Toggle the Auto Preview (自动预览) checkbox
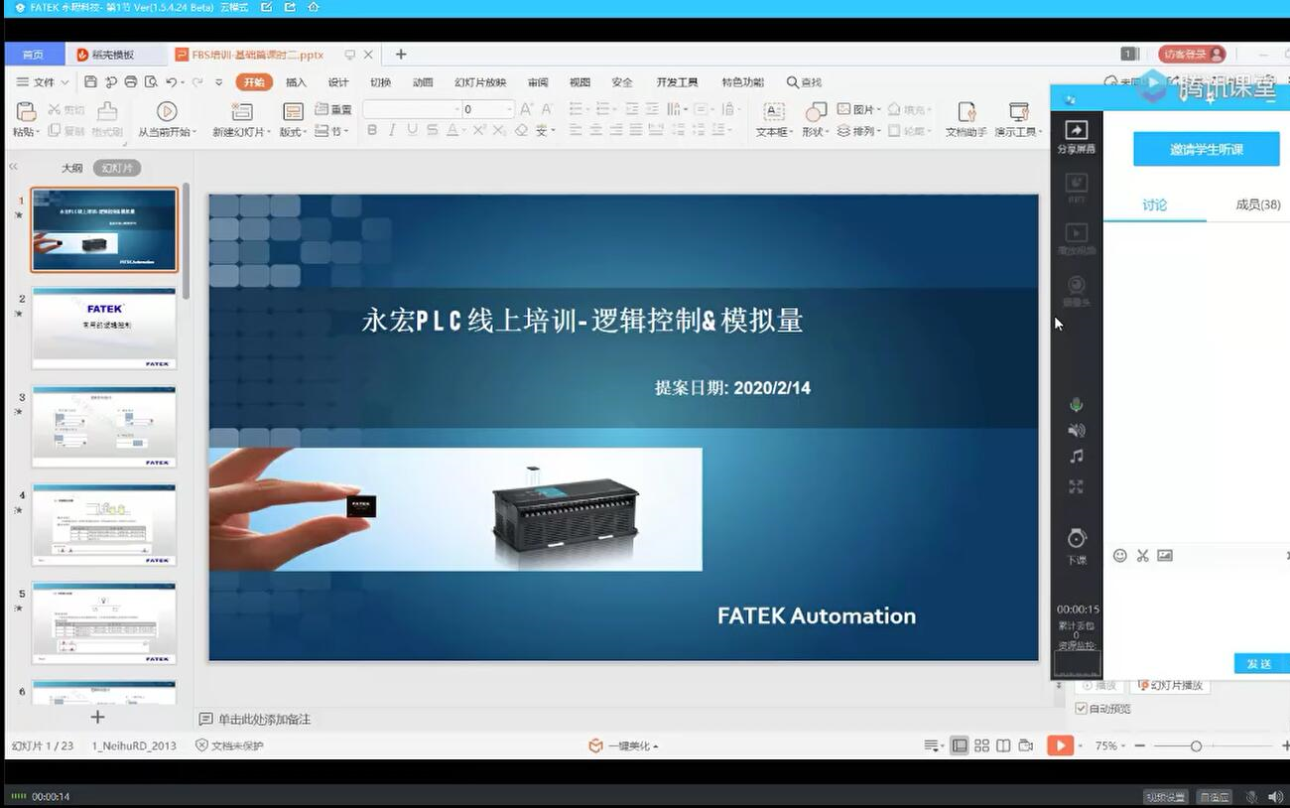1290x808 pixels. [1082, 709]
